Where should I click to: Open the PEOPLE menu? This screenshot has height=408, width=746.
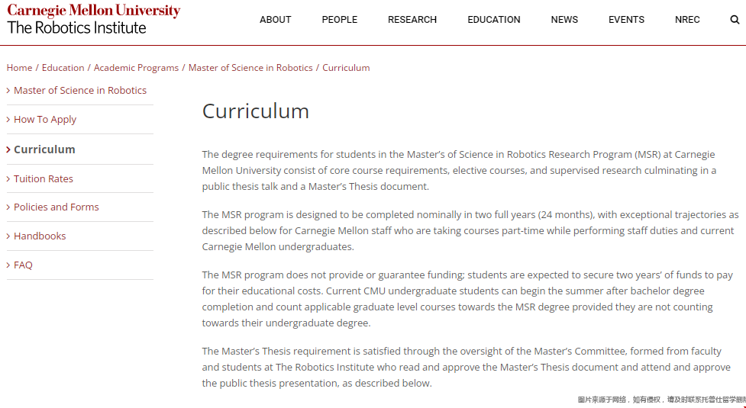[339, 20]
